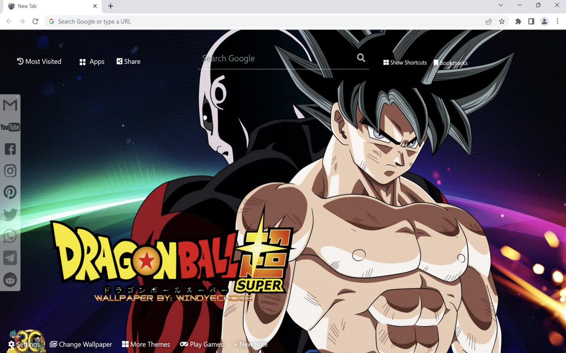Image resolution: width=566 pixels, height=353 pixels.
Task: Open Gmail from the side dock
Action: point(10,105)
